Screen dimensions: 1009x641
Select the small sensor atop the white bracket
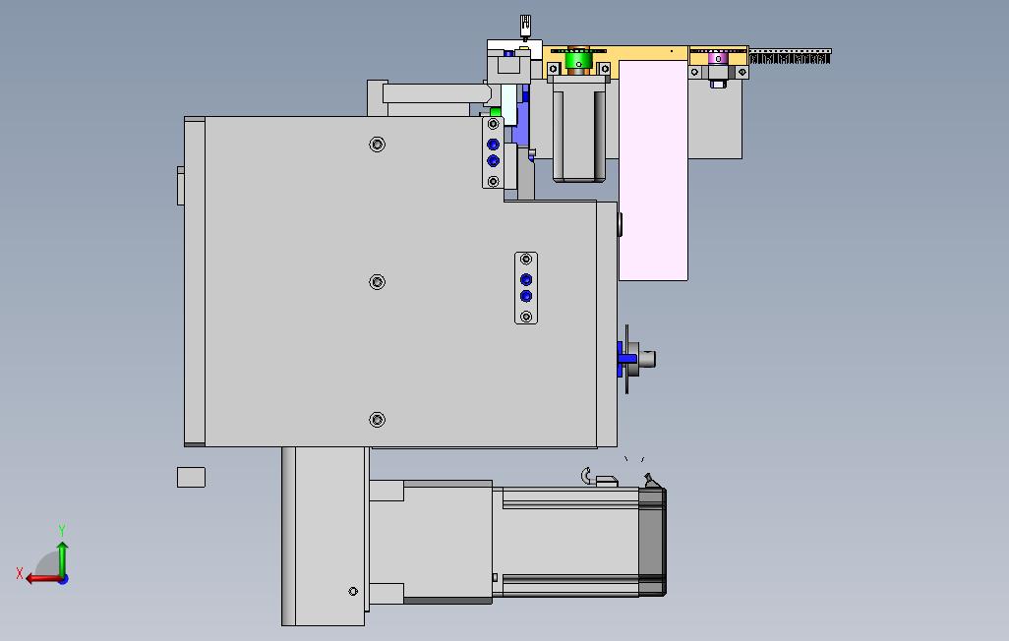525,28
